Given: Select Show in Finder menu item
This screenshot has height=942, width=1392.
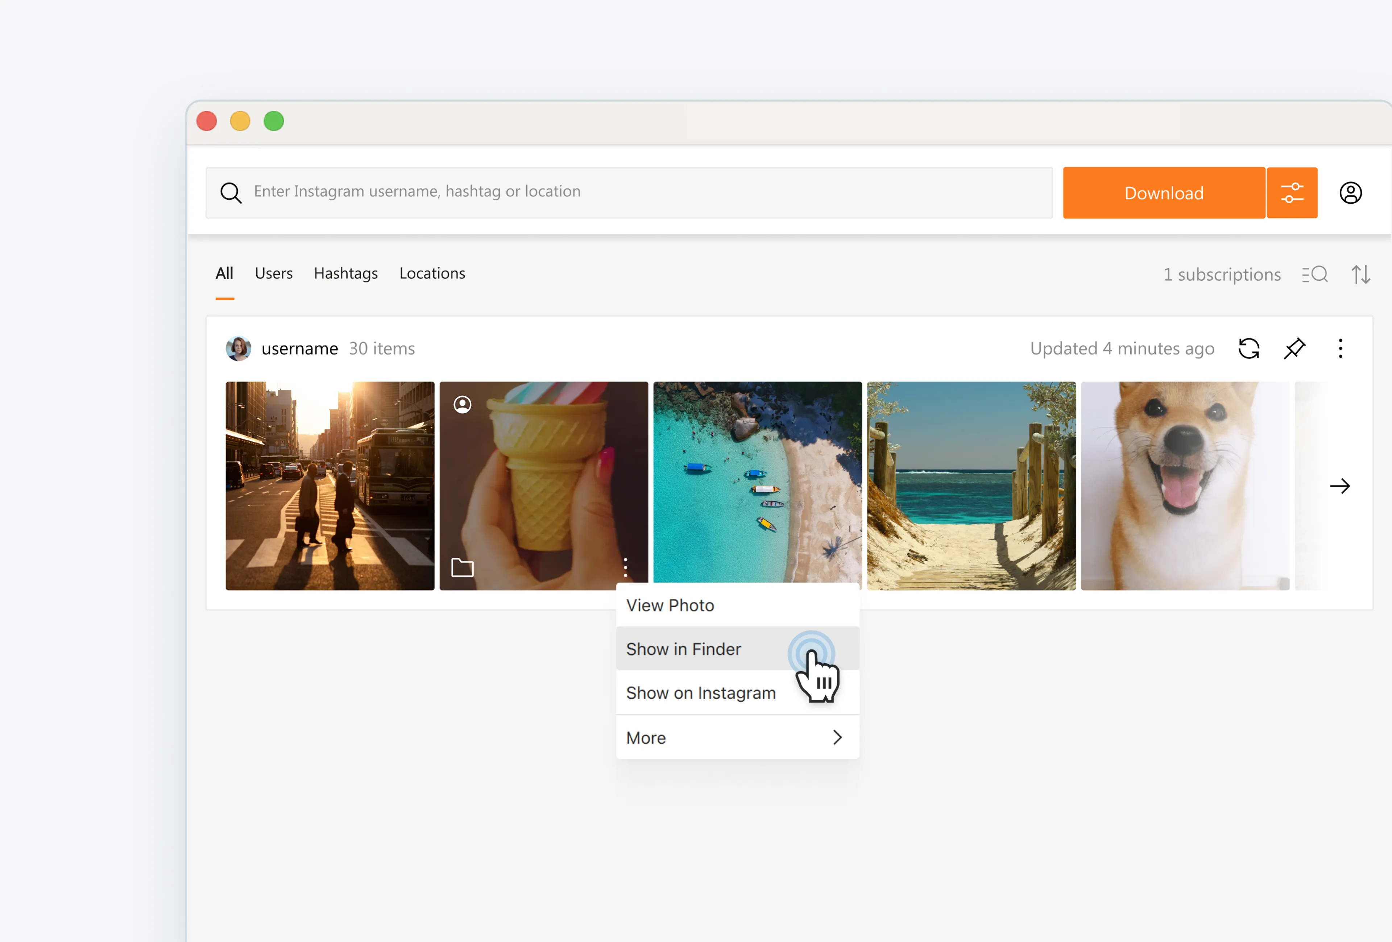Looking at the screenshot, I should click(x=684, y=649).
